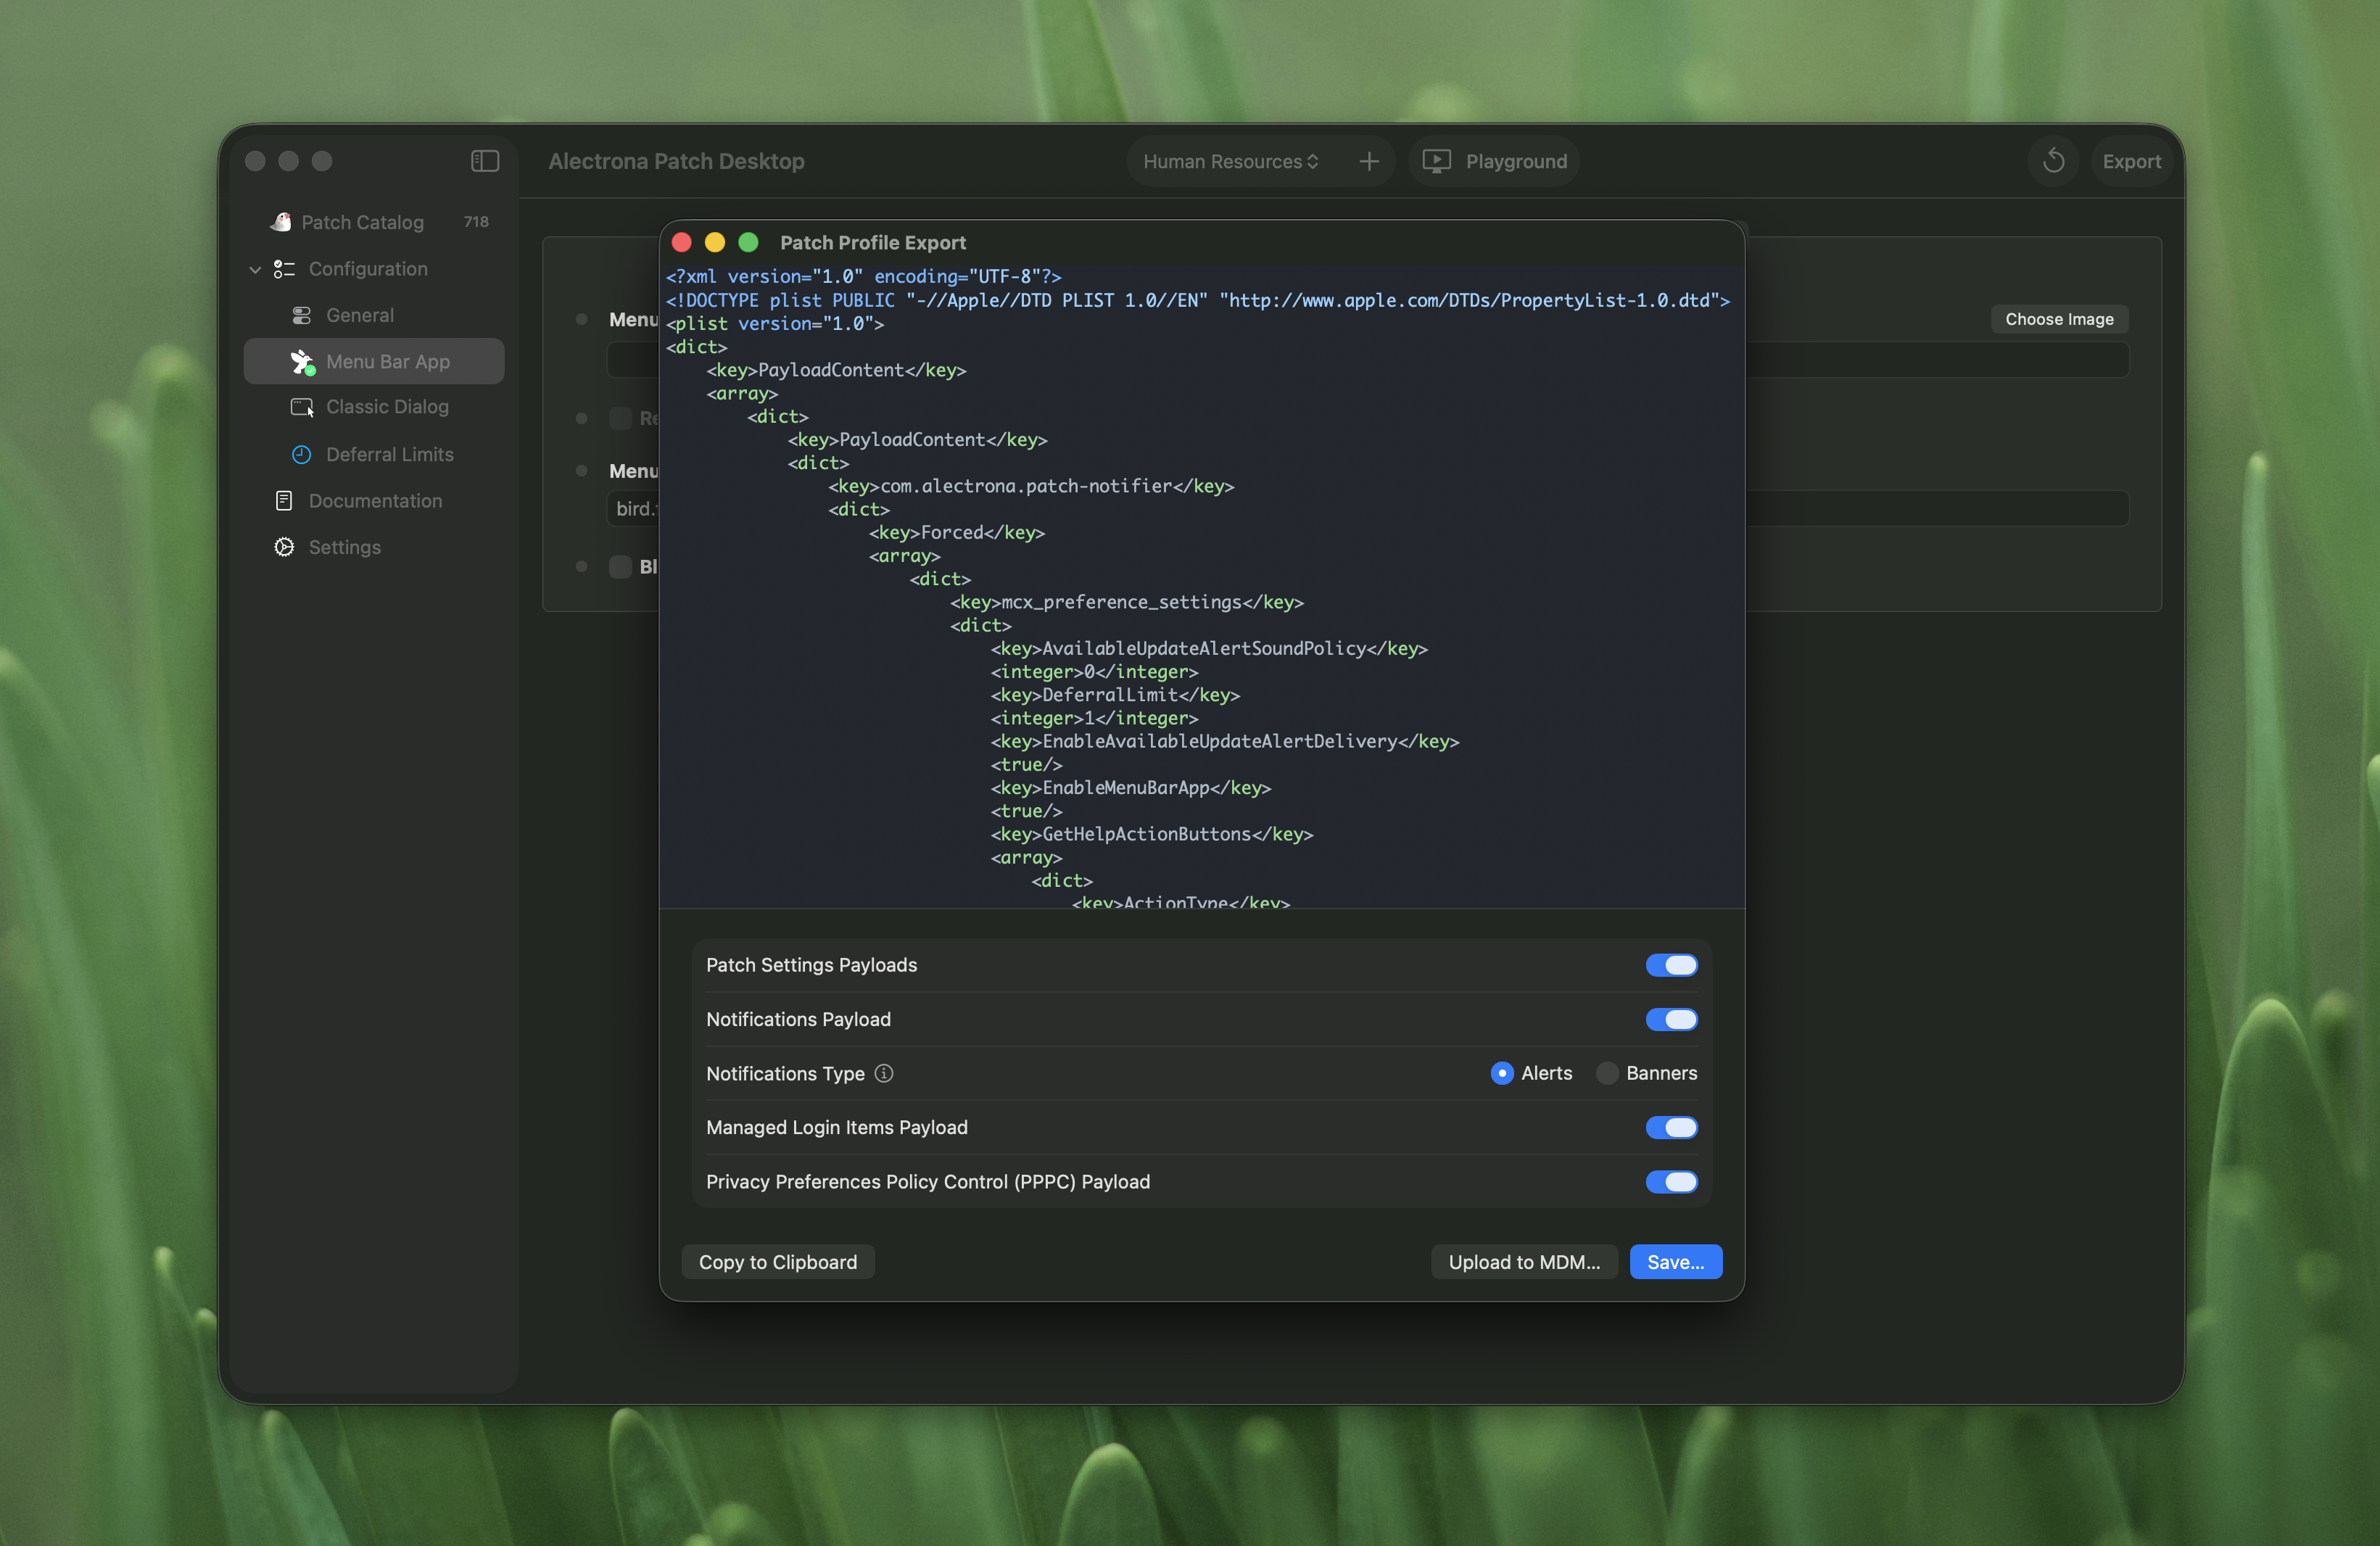The width and height of the screenshot is (2380, 1546).
Task: Click the Export button in toolbar
Action: (x=2131, y=161)
